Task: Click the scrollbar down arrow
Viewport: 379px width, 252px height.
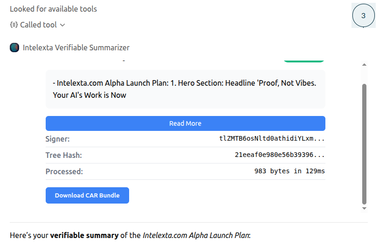Action: pyautogui.click(x=365, y=209)
